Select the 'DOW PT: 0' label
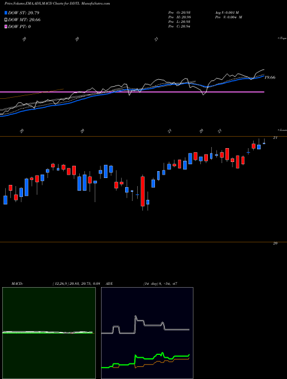Screen dimensions: 287x379 click(20, 26)
